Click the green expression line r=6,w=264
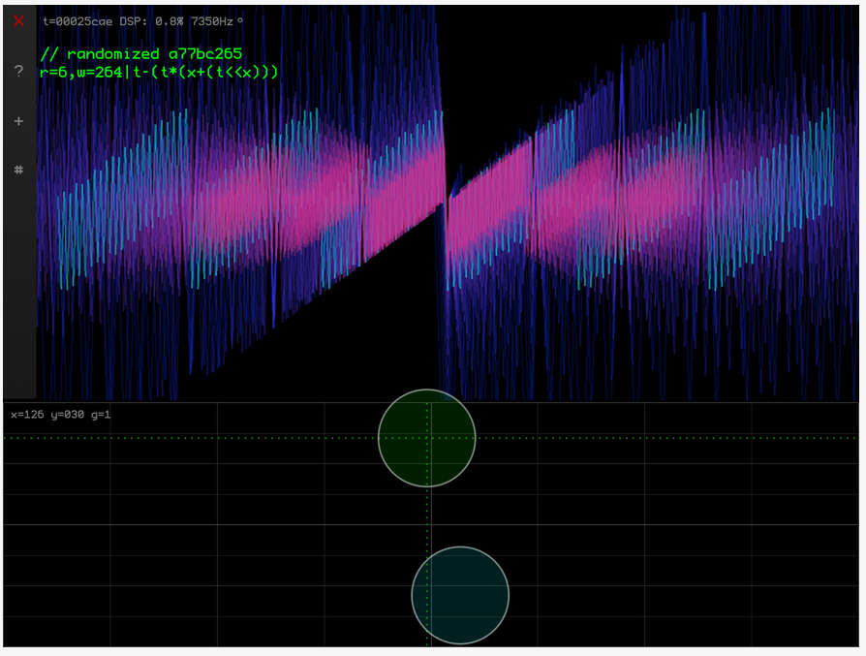This screenshot has height=656, width=866. click(159, 72)
